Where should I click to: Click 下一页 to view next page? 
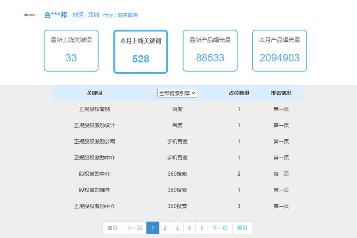220,228
